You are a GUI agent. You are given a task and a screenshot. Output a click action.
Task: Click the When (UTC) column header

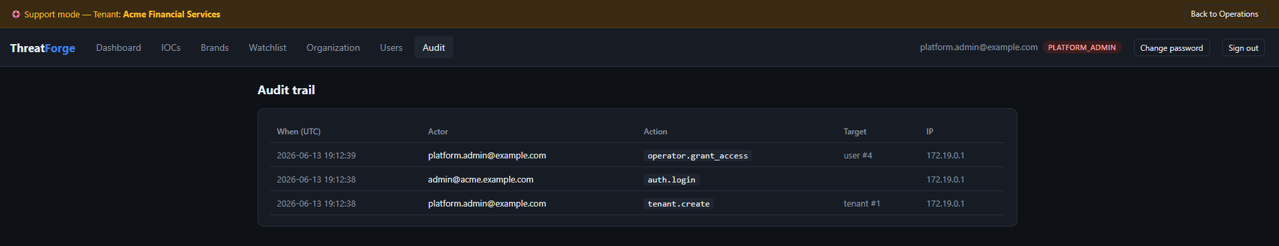tap(298, 132)
